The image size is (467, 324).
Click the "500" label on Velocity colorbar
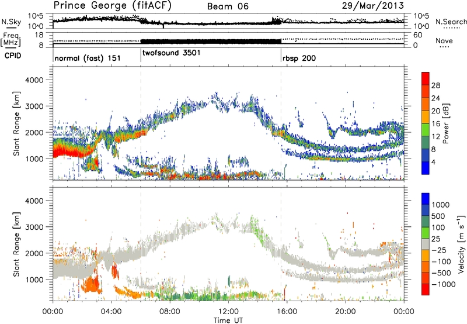click(438, 216)
